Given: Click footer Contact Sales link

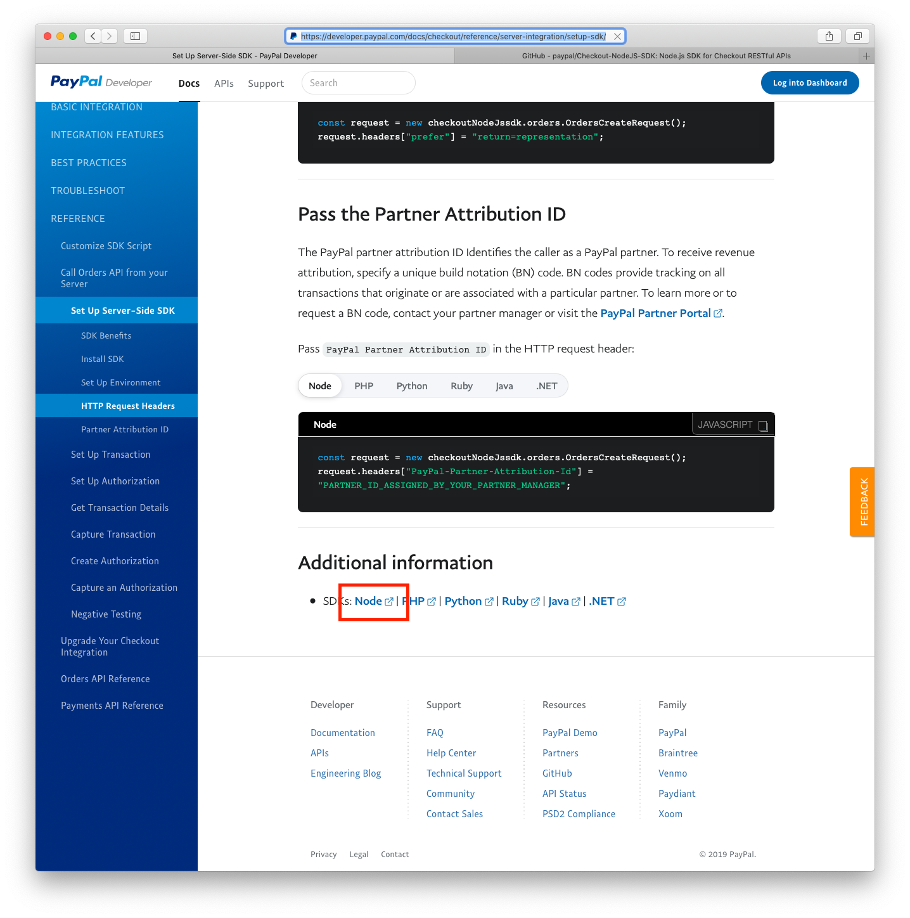Looking at the screenshot, I should click(454, 814).
